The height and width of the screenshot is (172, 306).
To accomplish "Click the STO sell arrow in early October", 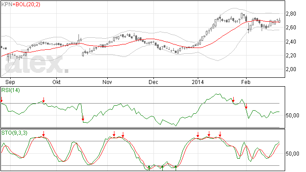I will 43,134.
